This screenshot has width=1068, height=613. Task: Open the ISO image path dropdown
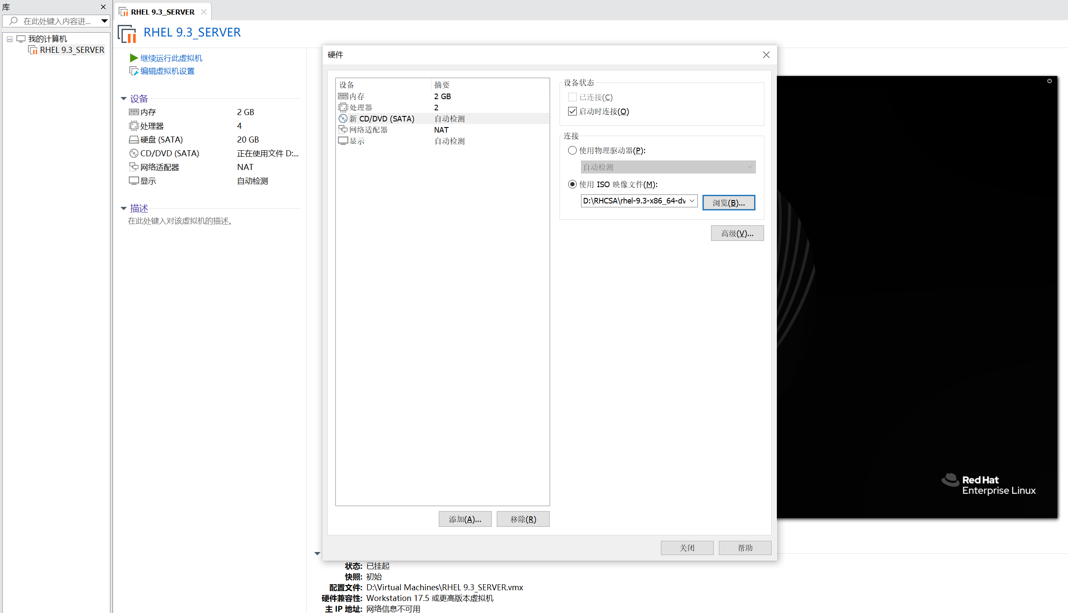(691, 200)
